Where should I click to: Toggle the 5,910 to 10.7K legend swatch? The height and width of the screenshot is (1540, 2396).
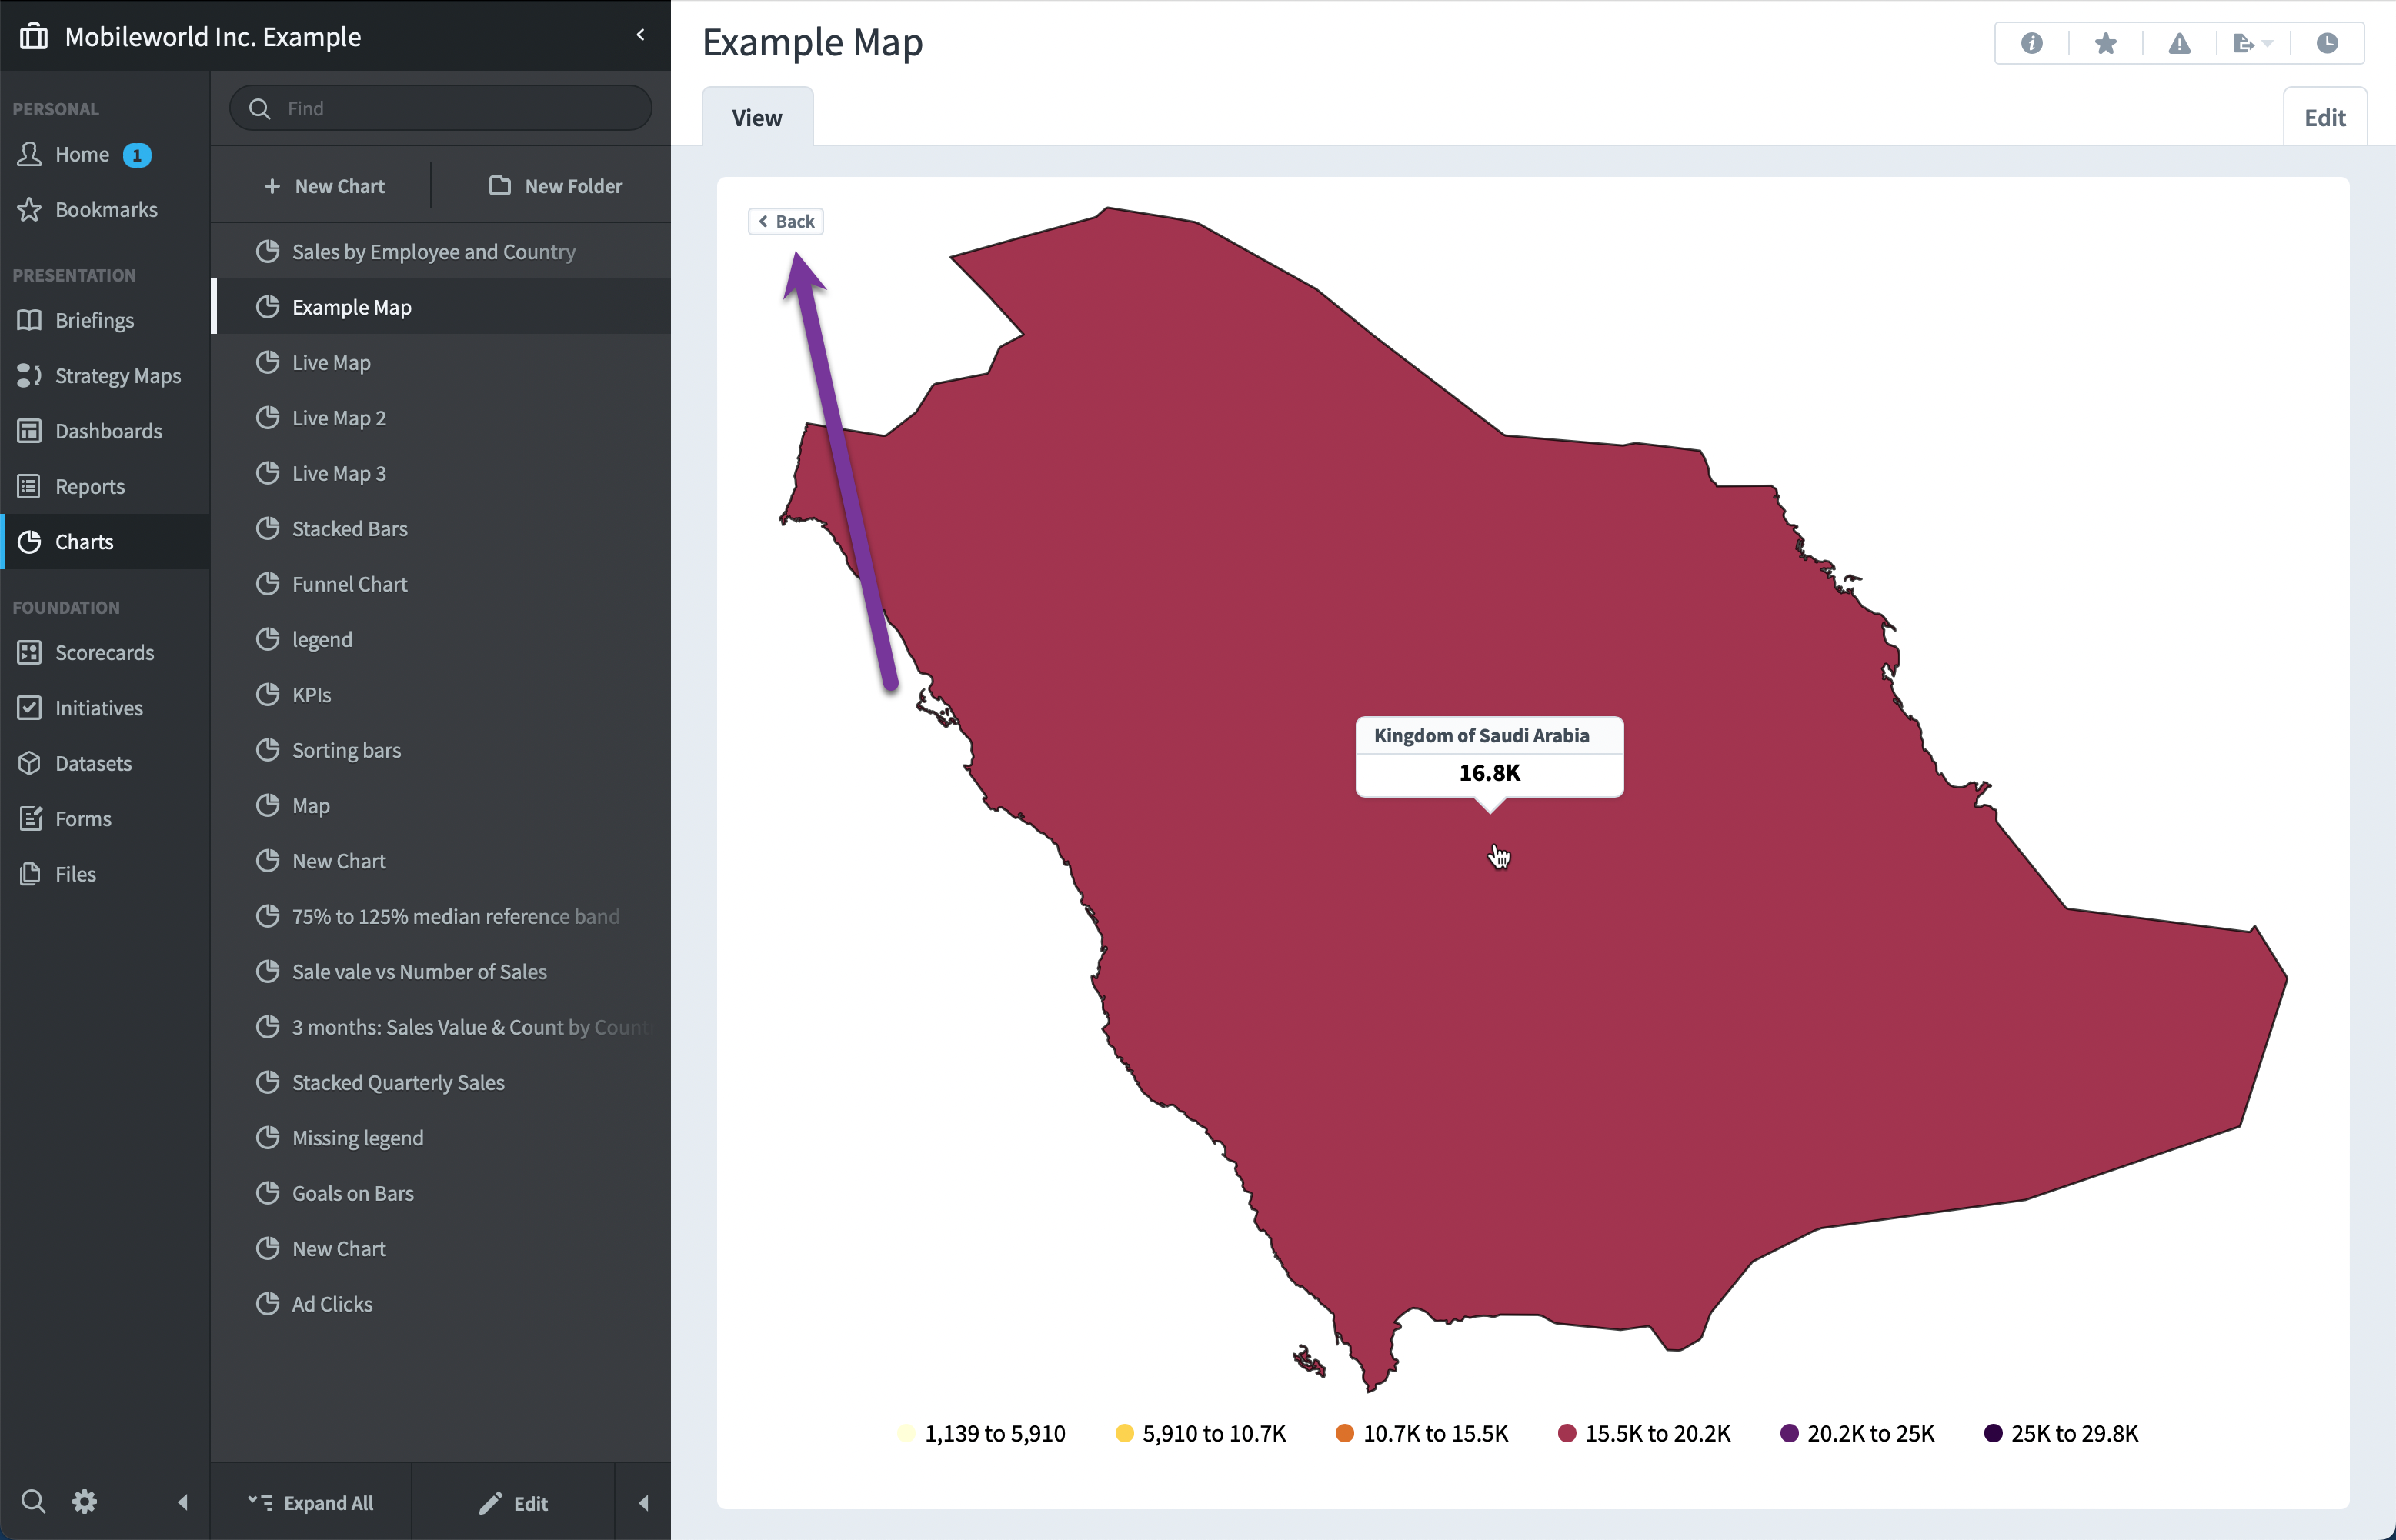coord(1124,1433)
